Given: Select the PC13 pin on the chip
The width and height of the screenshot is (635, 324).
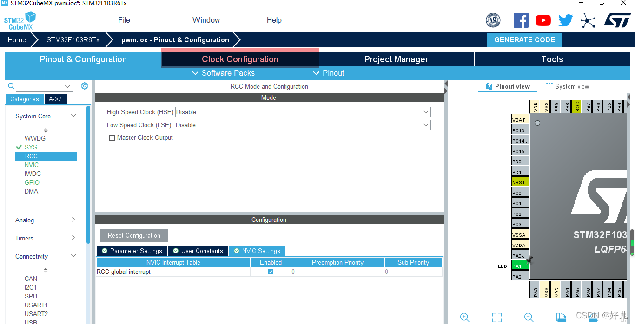Looking at the screenshot, I should (x=520, y=130).
